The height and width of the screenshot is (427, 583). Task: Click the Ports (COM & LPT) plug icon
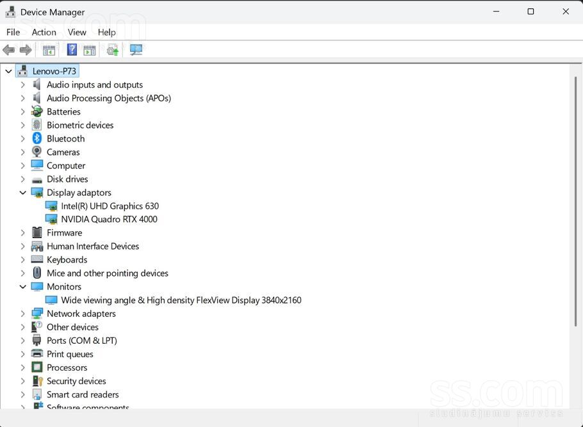[37, 340]
